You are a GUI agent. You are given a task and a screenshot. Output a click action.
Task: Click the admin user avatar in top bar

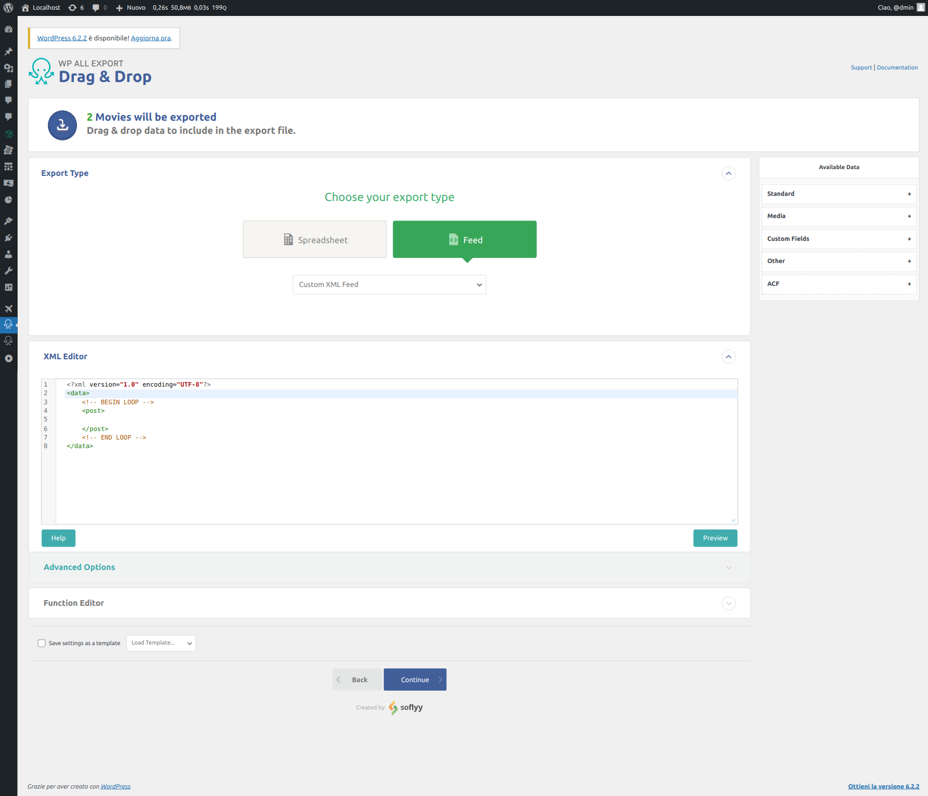point(921,7)
